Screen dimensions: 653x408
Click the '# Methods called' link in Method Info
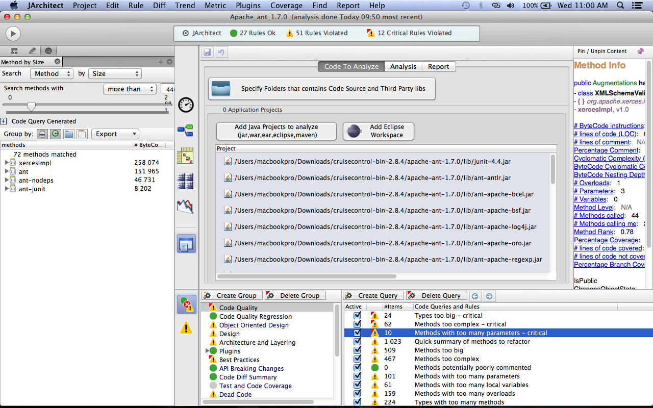point(598,216)
